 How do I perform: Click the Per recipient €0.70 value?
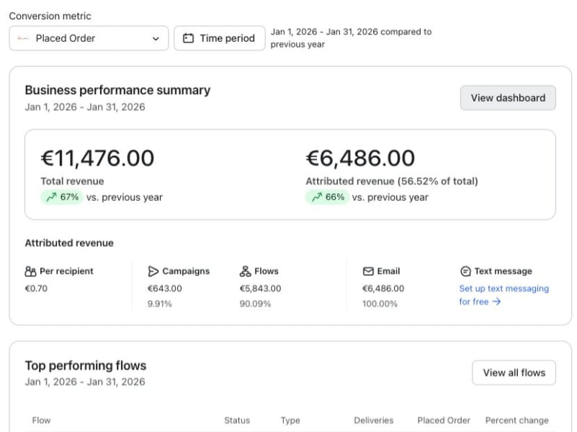point(36,288)
